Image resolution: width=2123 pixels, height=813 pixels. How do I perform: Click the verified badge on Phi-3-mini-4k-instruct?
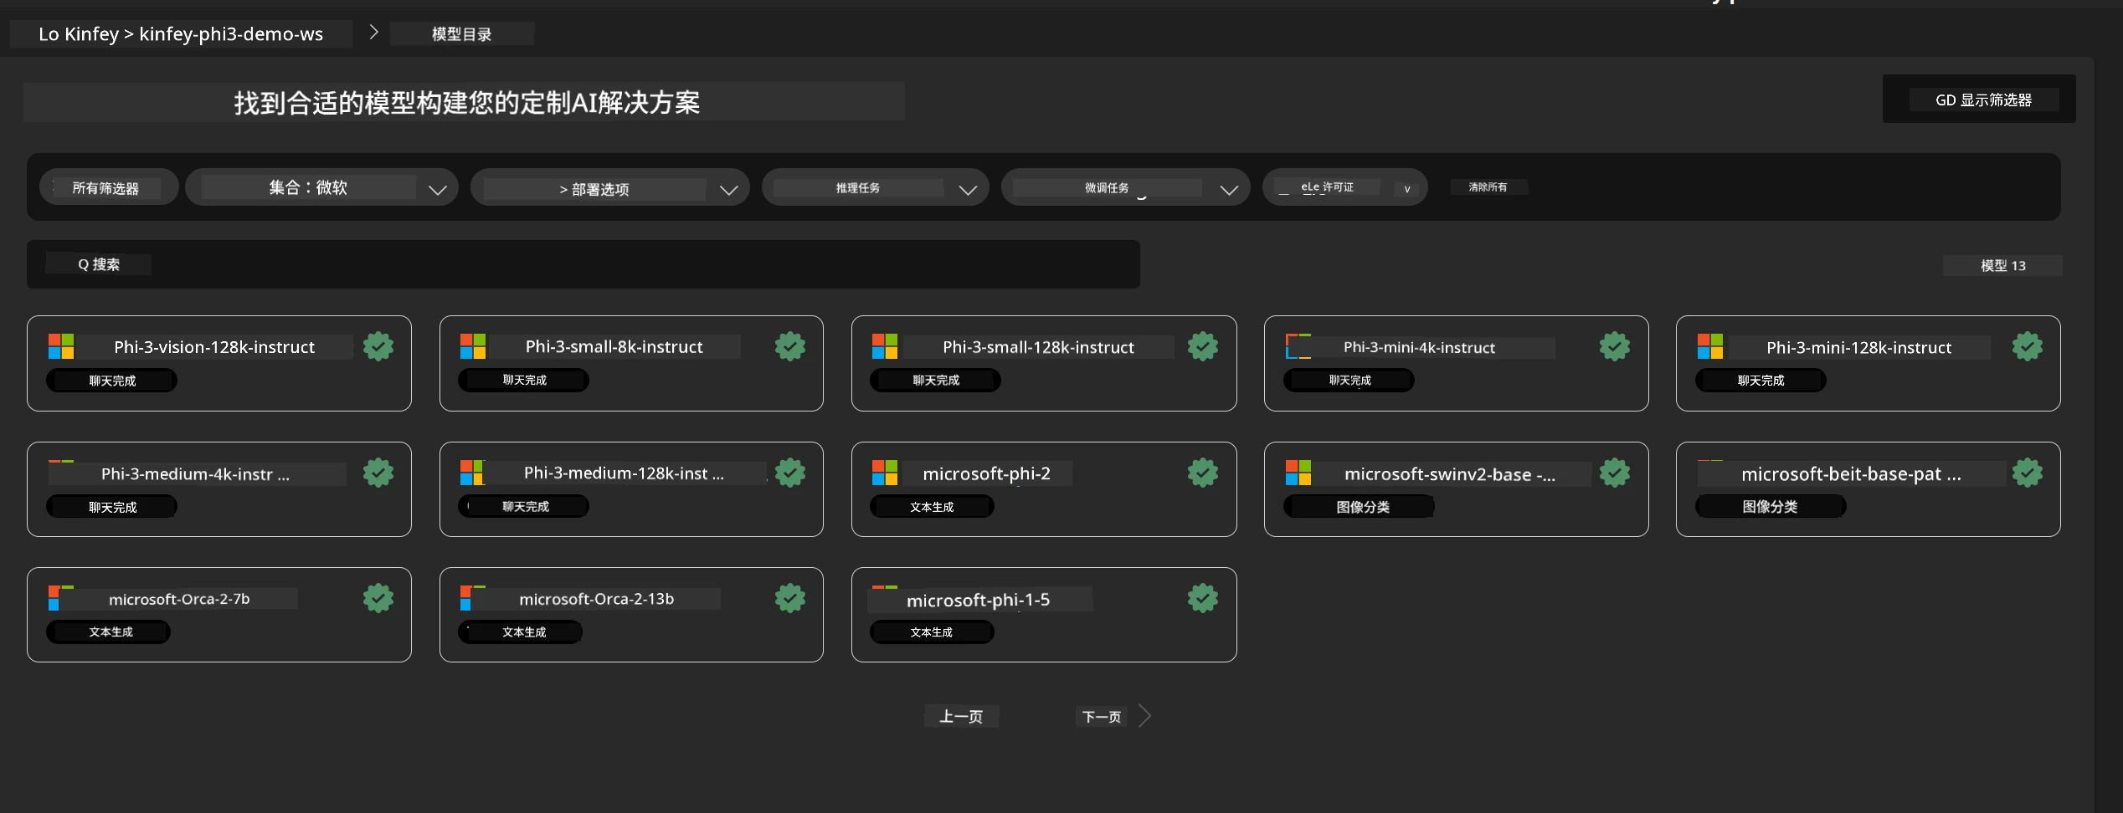tap(1615, 346)
